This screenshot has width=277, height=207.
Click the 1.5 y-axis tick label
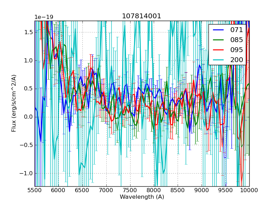click(28, 32)
